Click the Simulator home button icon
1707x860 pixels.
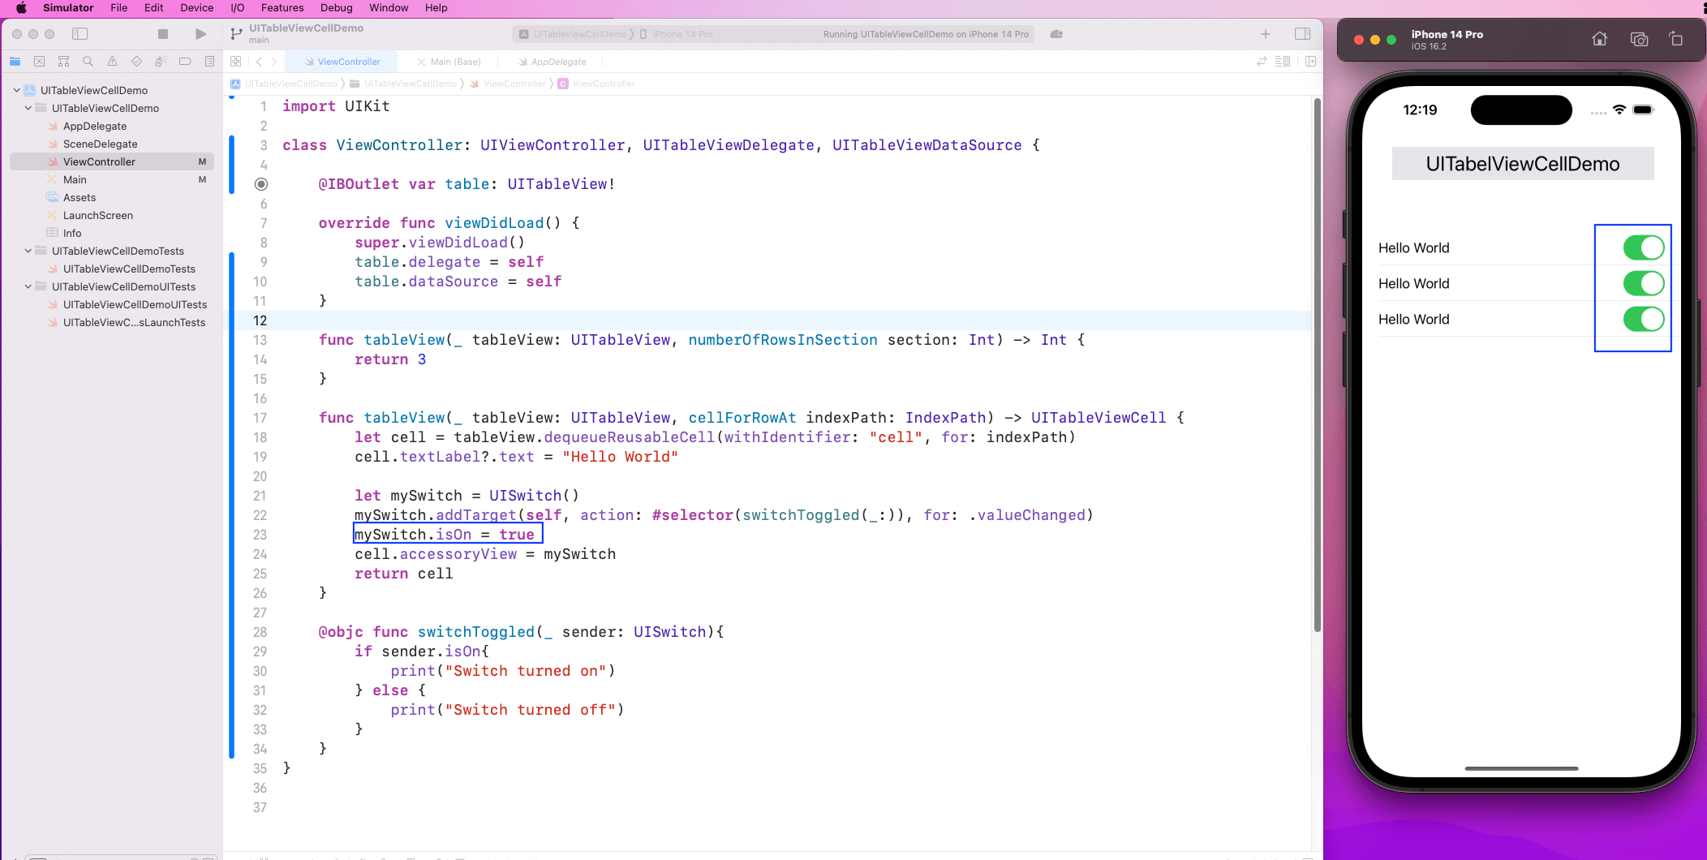click(x=1599, y=39)
